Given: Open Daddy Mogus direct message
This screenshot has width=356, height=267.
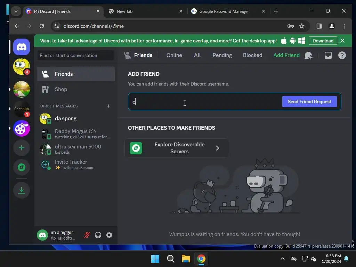Looking at the screenshot, I should point(75,134).
